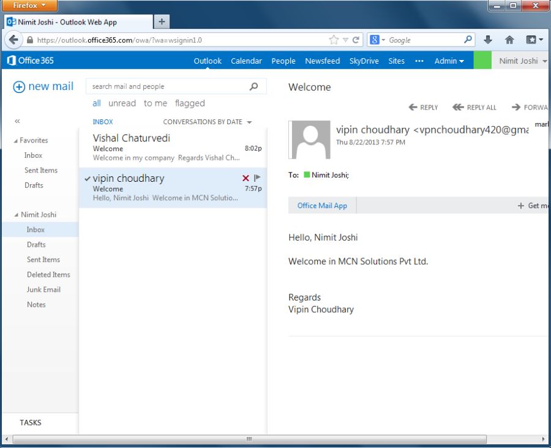This screenshot has width=551, height=448.
Task: Open the Firefox application menu button
Action: pyautogui.click(x=29, y=6)
